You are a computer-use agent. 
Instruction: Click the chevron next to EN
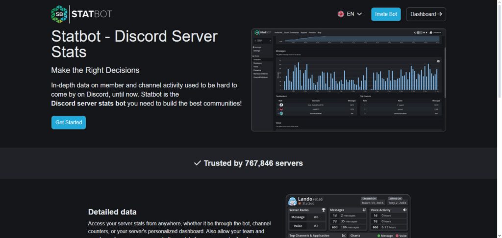pyautogui.click(x=359, y=14)
